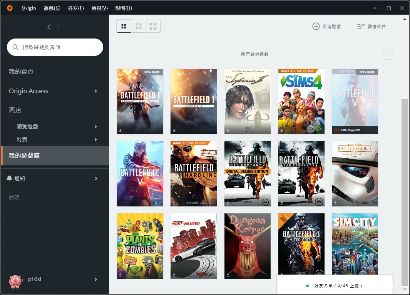Open the Battlefield 1 Incursions tile
Image resolution: width=410 pixels, height=295 pixels.
(x=194, y=101)
